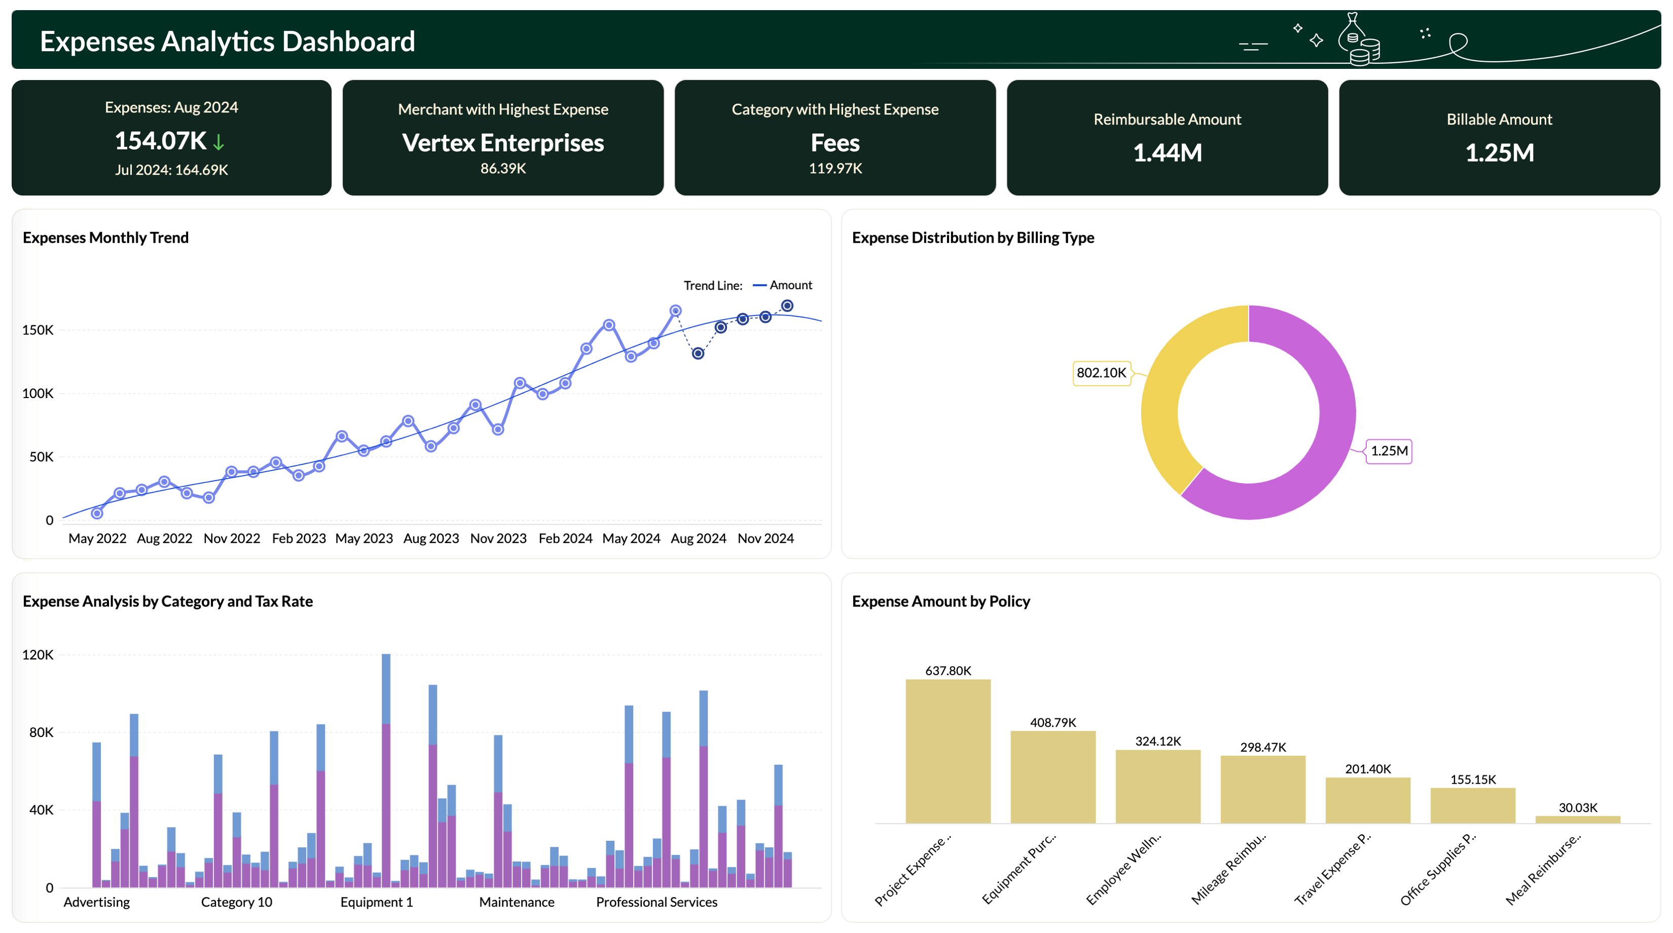The width and height of the screenshot is (1673, 933).
Task: Select the Travel Expense P.. policy bar
Action: point(1368,801)
